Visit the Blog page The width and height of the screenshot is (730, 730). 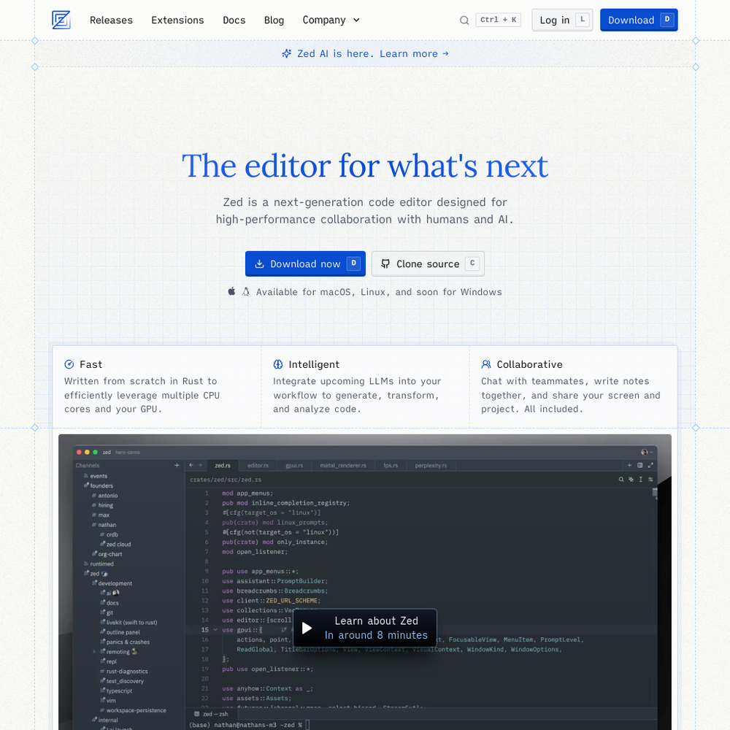pyautogui.click(x=274, y=20)
